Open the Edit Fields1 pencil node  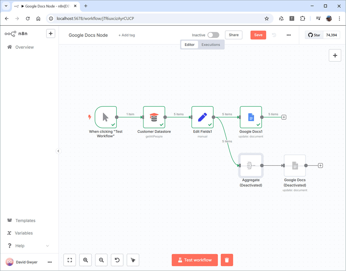202,117
